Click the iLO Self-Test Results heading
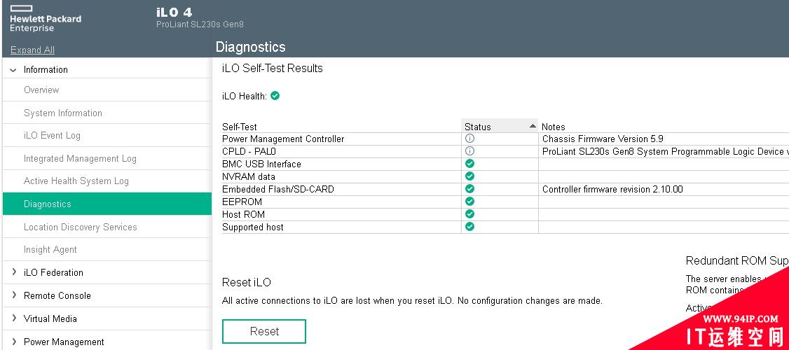 [272, 69]
